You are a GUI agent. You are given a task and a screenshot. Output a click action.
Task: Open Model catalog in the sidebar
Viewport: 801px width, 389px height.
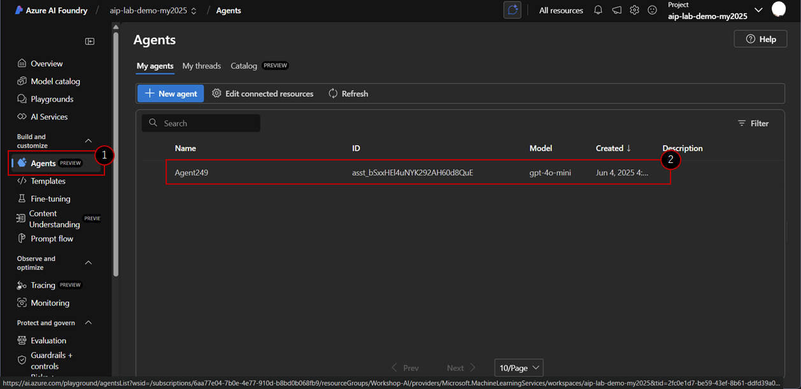56,81
